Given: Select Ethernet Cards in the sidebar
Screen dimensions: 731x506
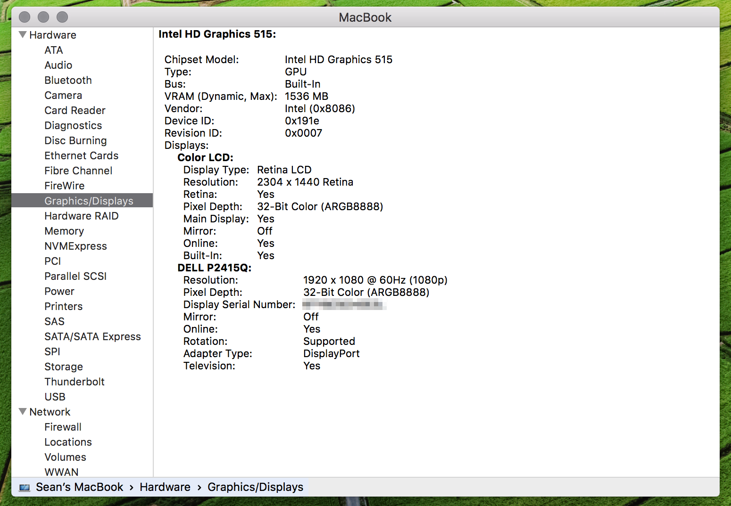Looking at the screenshot, I should (82, 155).
